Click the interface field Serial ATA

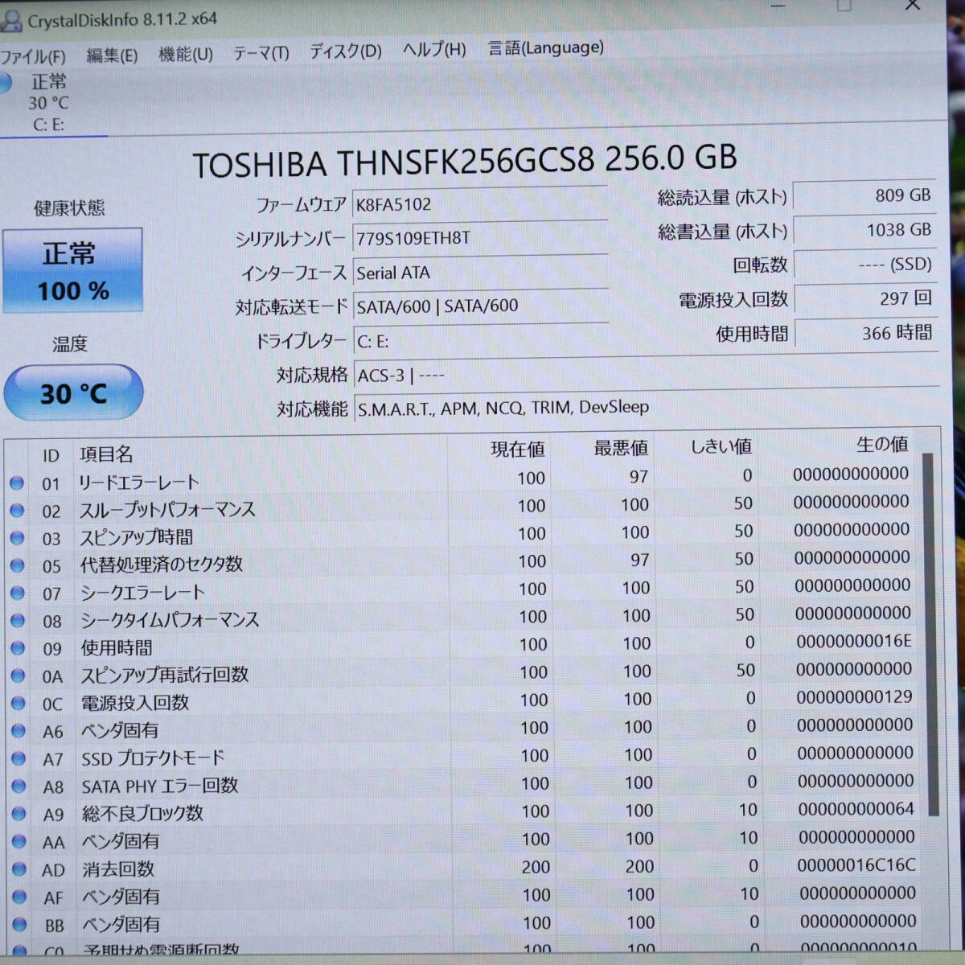click(480, 272)
